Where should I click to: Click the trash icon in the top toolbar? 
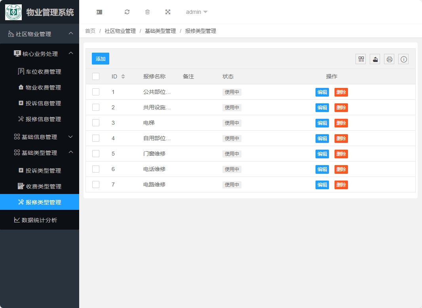[147, 12]
